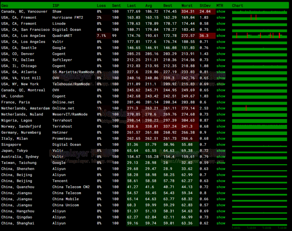
Task: Click the ISP column header
Action: pyautogui.click(x=56, y=6)
